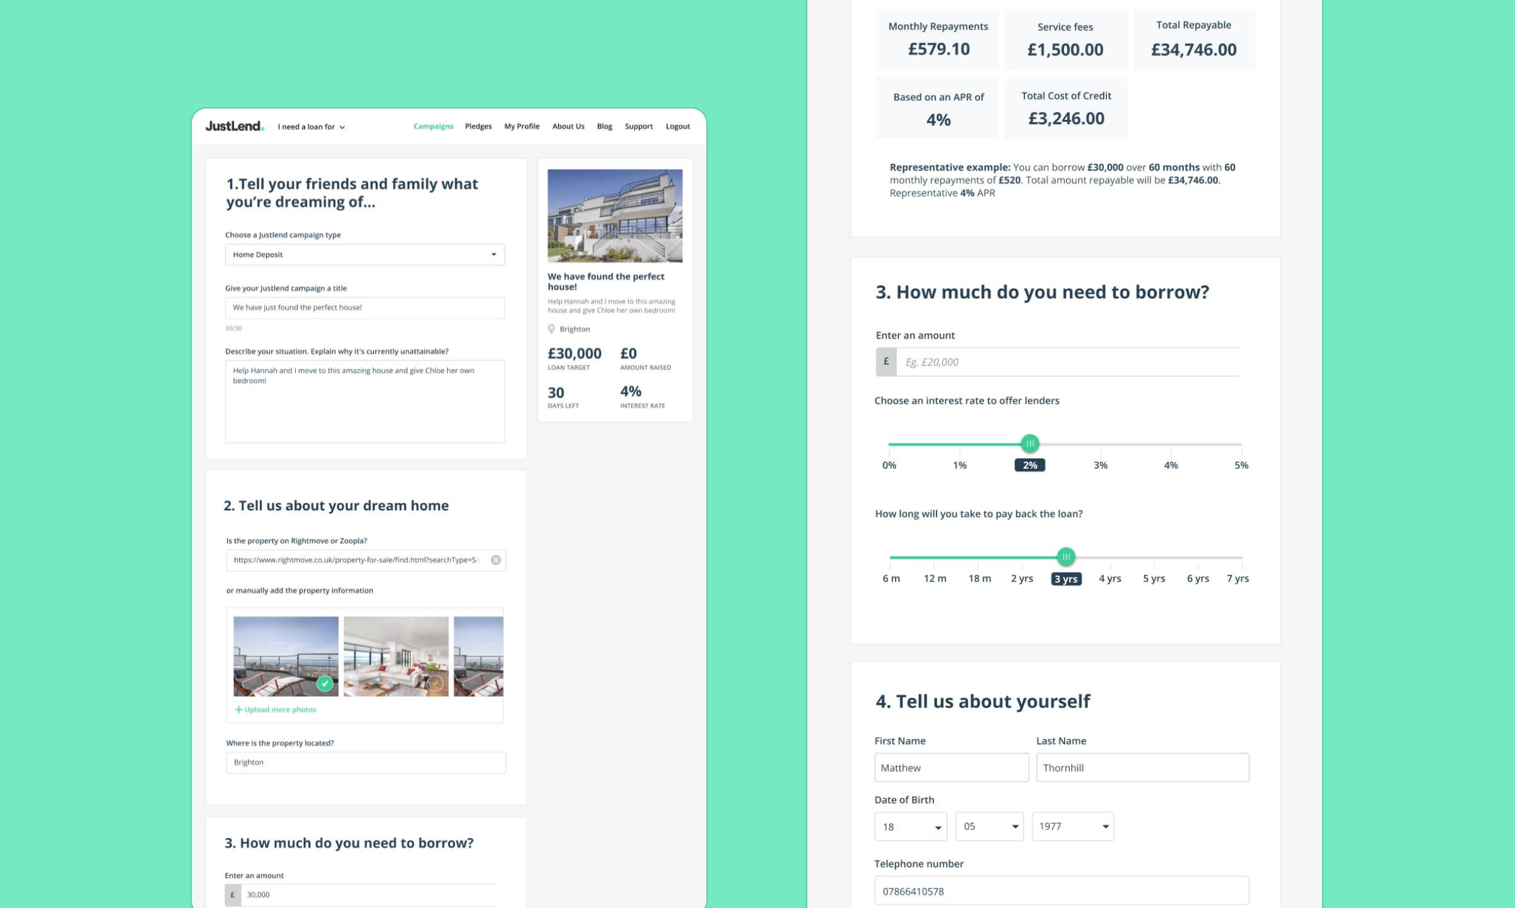This screenshot has width=1515, height=908.
Task: Go to My Profile in navigation
Action: coord(522,126)
